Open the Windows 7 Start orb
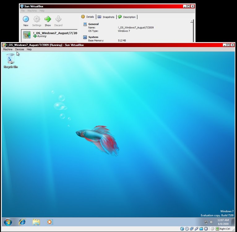 point(8,222)
